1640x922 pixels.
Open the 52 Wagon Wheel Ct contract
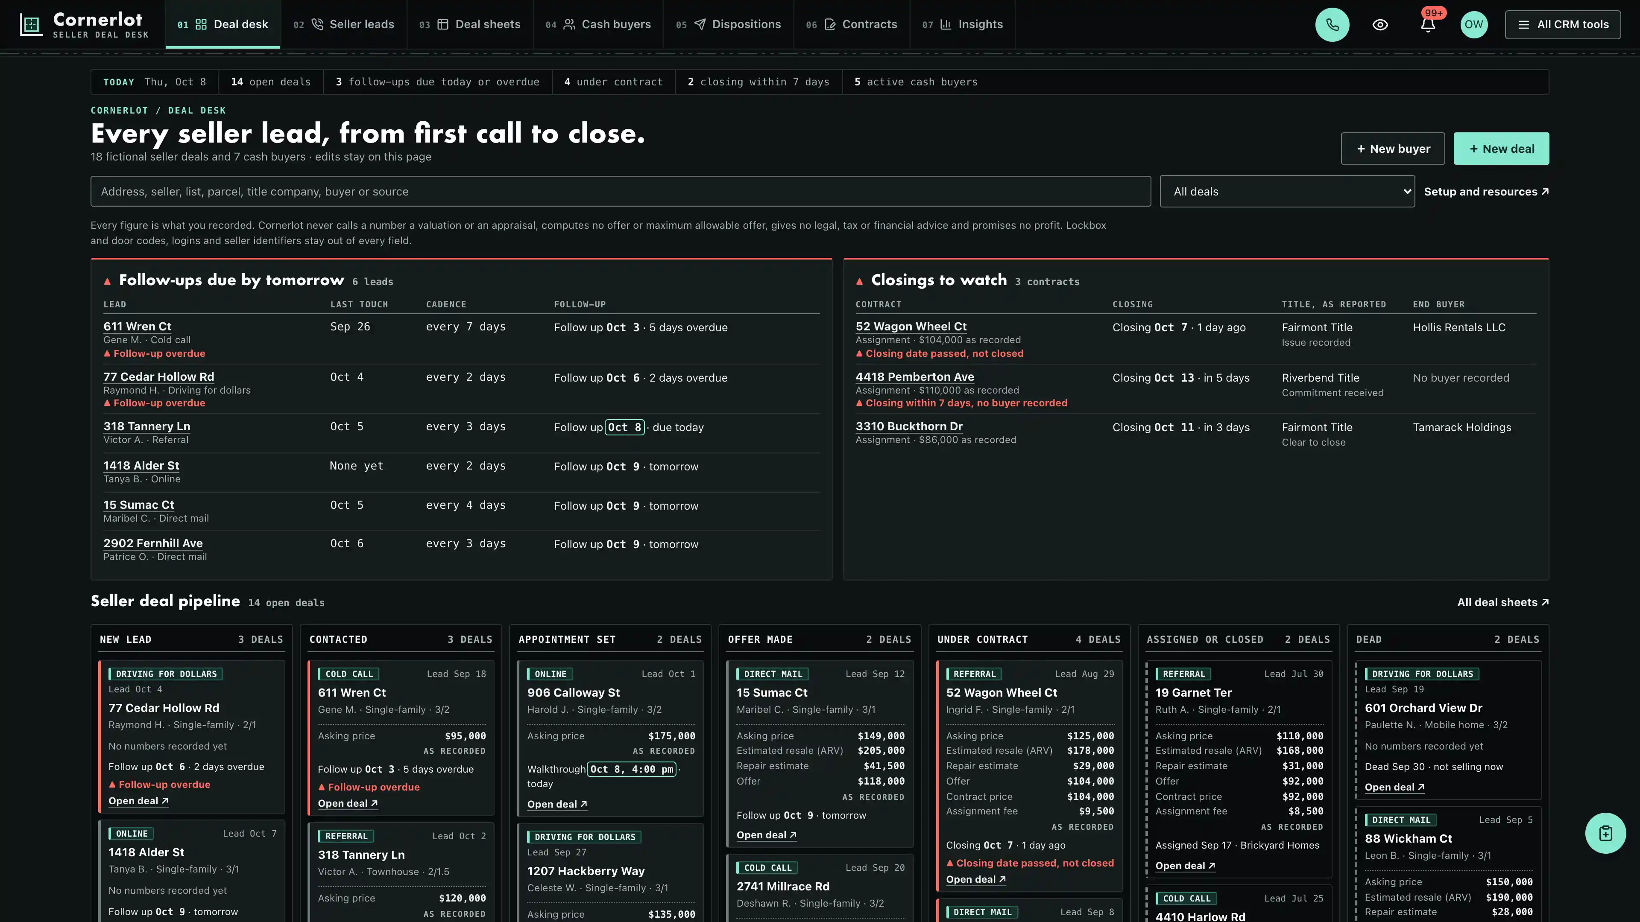pos(911,327)
